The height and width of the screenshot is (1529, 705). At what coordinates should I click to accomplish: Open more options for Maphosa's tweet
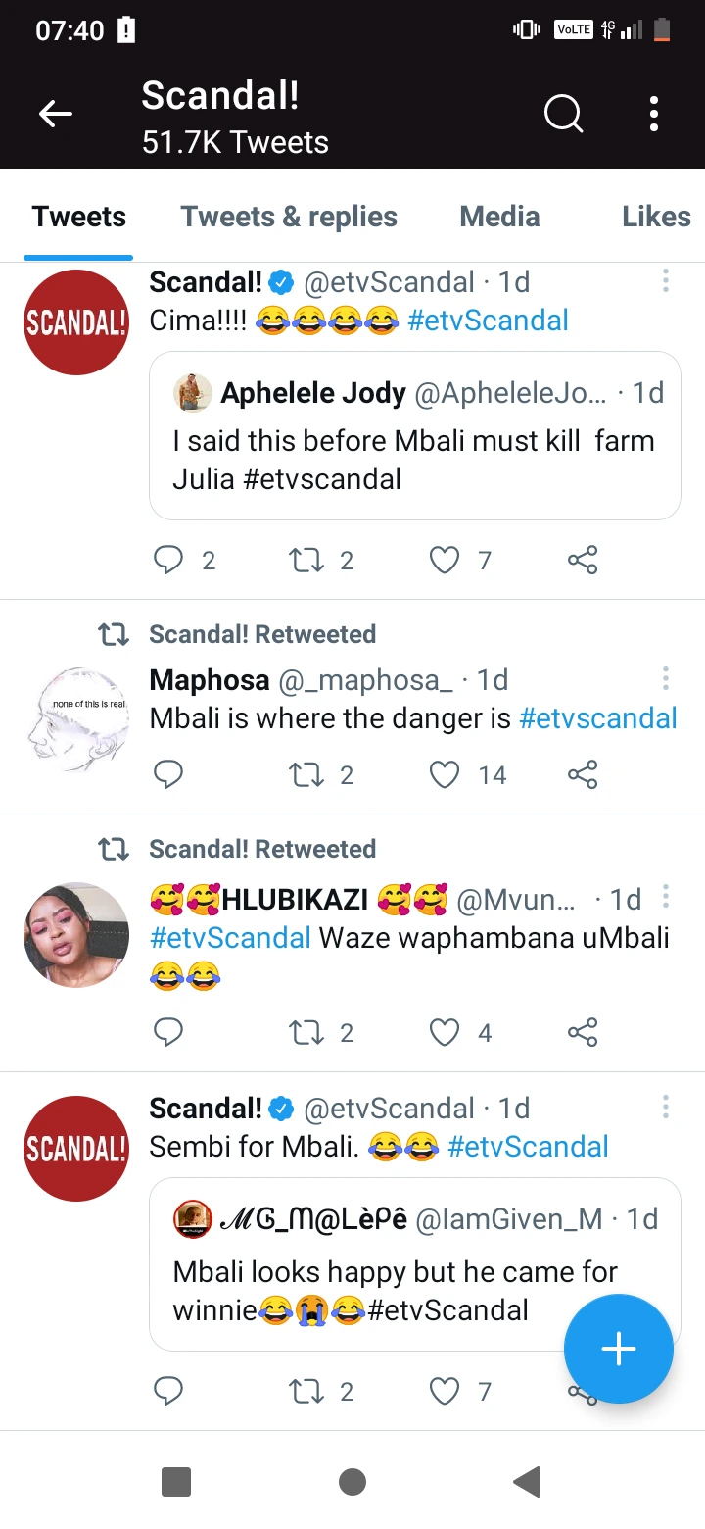coord(666,679)
